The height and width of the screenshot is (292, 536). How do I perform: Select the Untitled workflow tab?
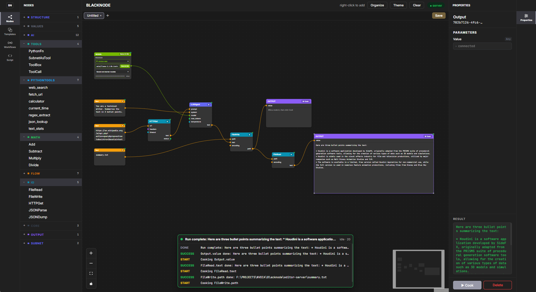pos(94,16)
